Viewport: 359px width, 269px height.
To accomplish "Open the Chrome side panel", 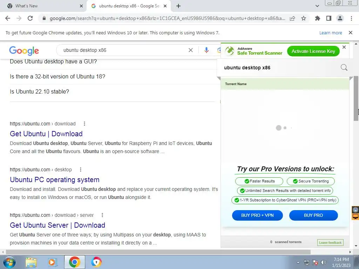I will [329, 18].
